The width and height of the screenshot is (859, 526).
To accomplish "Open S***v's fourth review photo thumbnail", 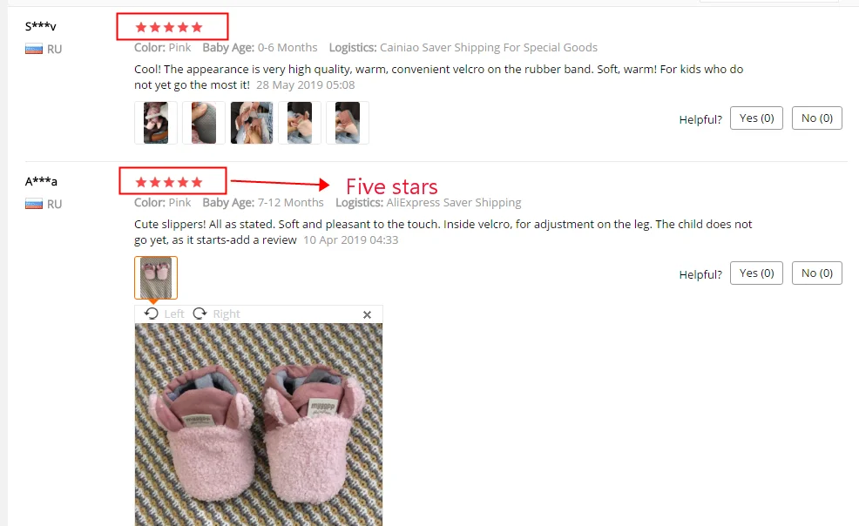I will [300, 123].
